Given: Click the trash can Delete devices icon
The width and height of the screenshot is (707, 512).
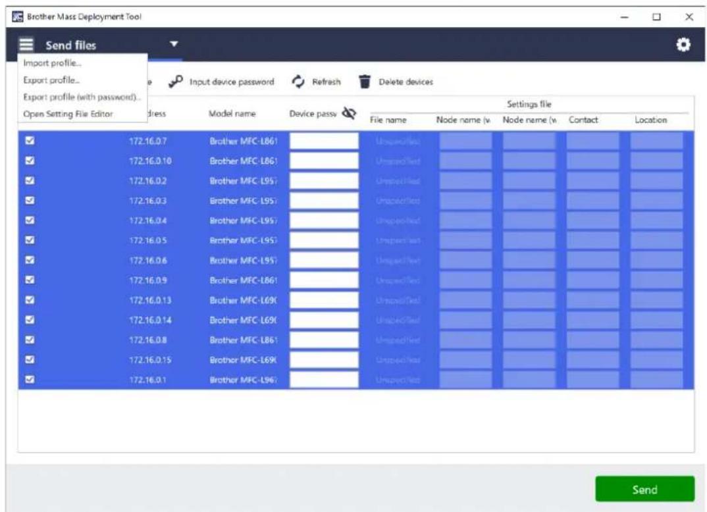Looking at the screenshot, I should coord(365,82).
